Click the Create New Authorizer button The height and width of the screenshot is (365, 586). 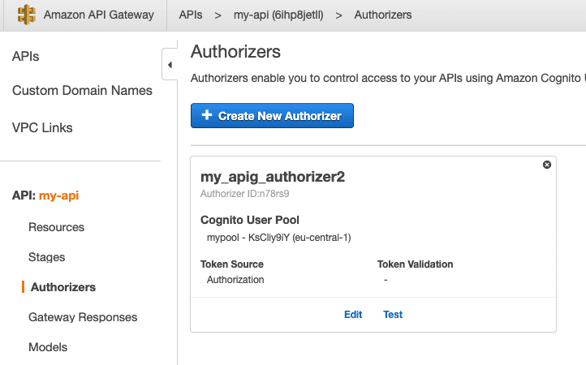(272, 116)
